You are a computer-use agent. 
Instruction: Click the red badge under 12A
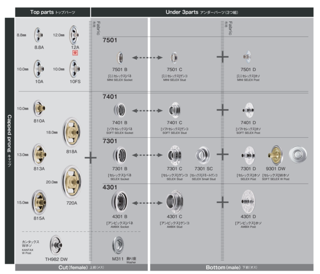coord(75,54)
